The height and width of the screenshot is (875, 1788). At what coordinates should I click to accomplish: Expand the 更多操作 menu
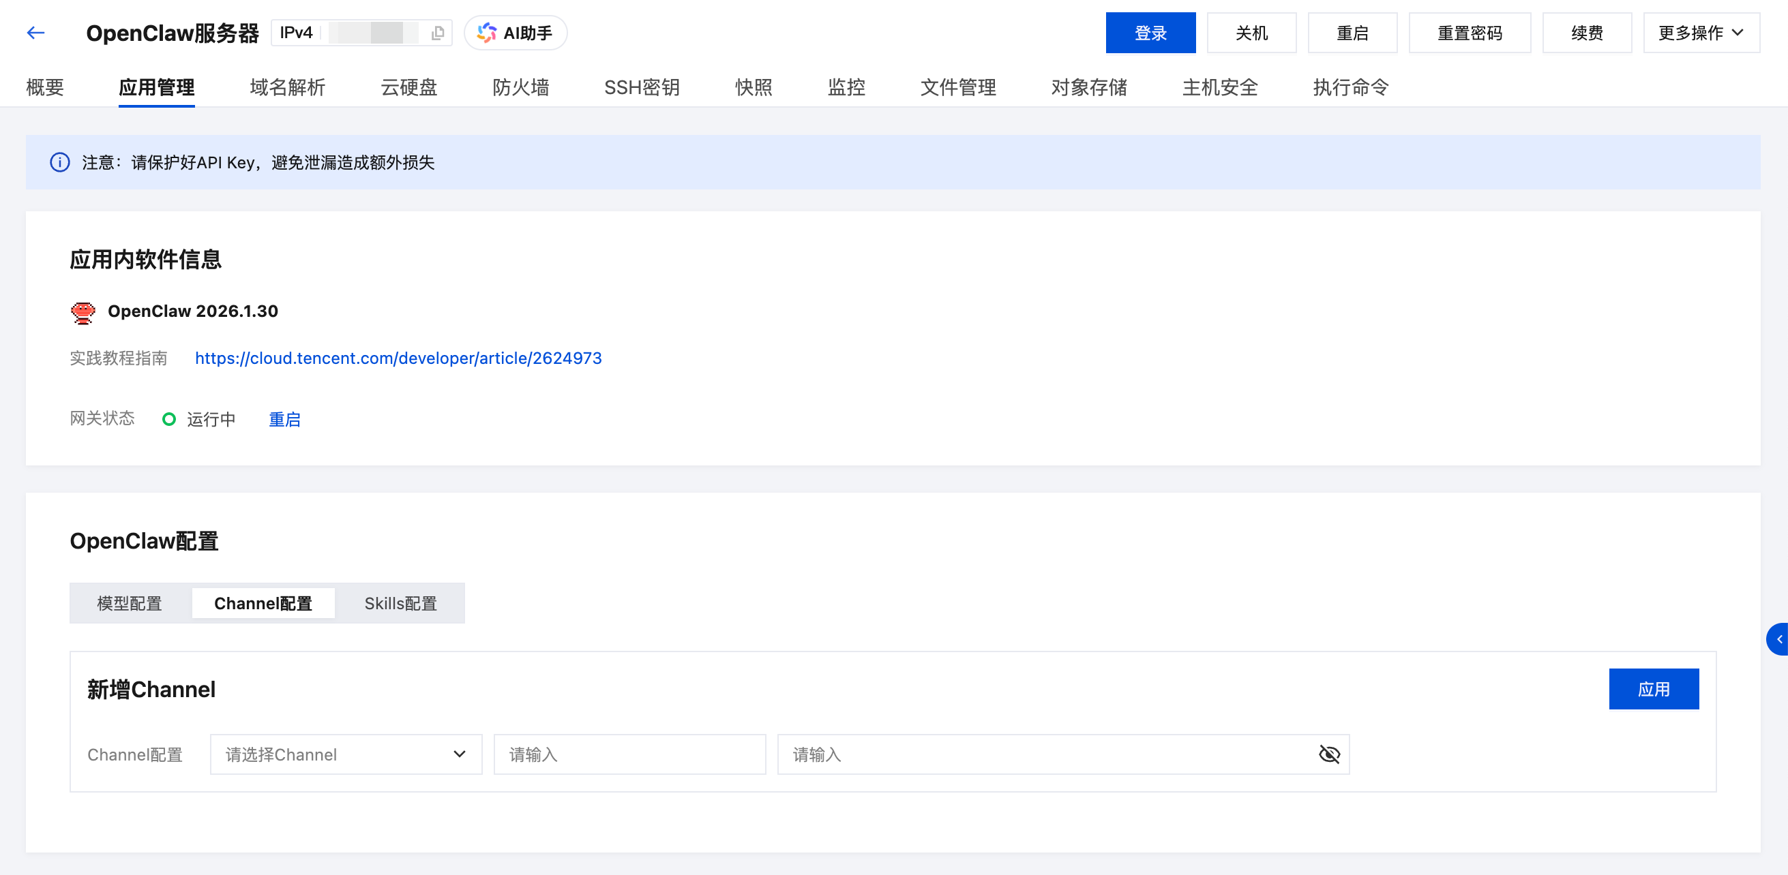[x=1701, y=33]
